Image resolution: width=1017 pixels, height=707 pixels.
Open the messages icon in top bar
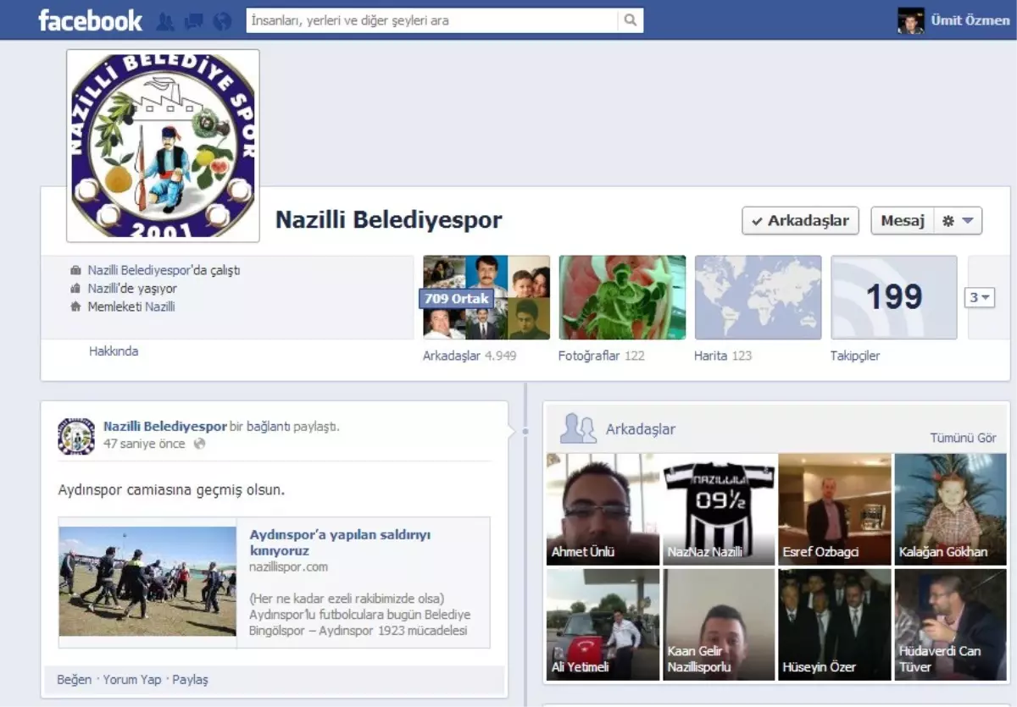point(194,20)
